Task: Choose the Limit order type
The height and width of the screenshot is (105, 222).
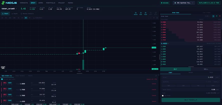Action: tap(170, 72)
